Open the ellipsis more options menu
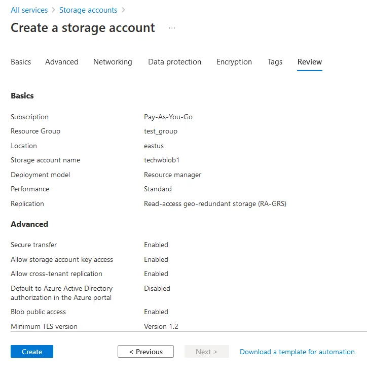Image resolution: width=367 pixels, height=374 pixels. 172,28
